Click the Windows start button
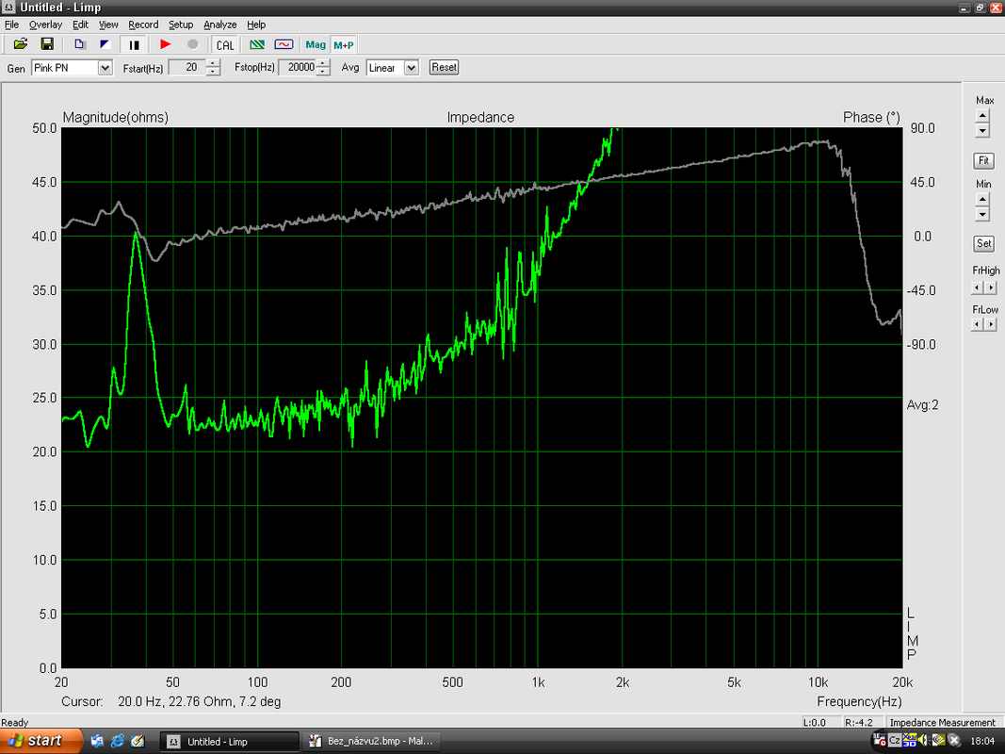The width and height of the screenshot is (1005, 754). 41,741
